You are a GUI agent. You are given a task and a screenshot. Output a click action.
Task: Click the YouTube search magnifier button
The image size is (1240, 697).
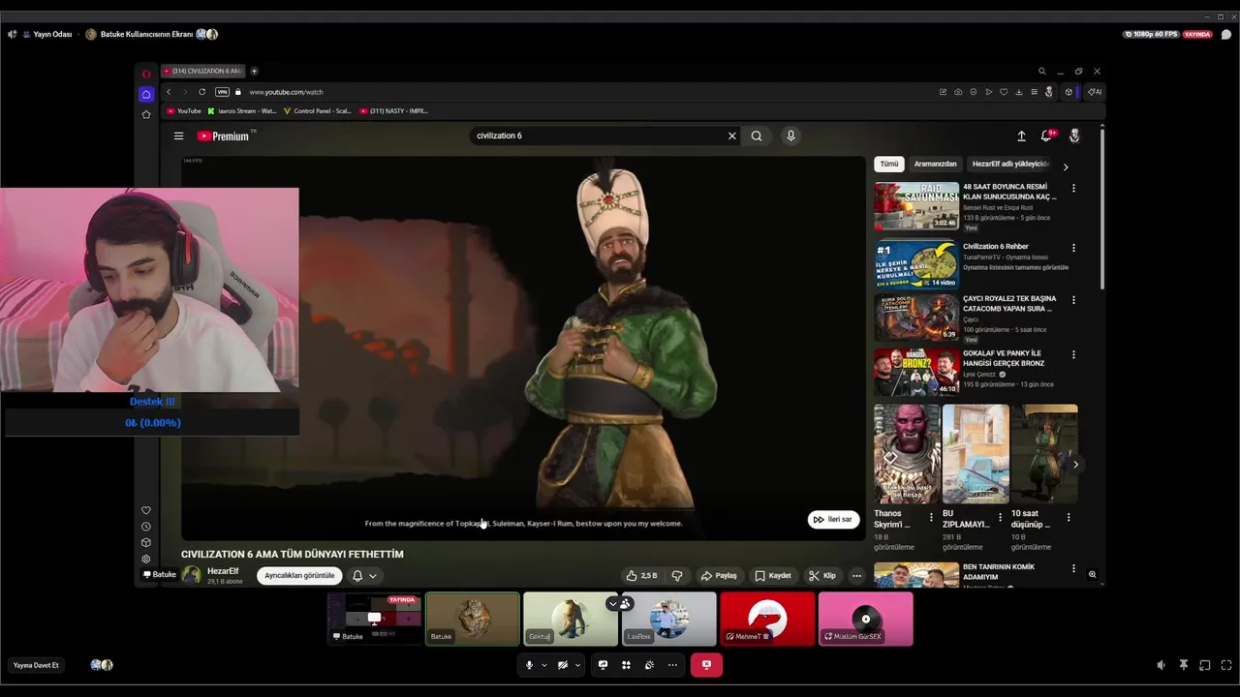coord(757,136)
